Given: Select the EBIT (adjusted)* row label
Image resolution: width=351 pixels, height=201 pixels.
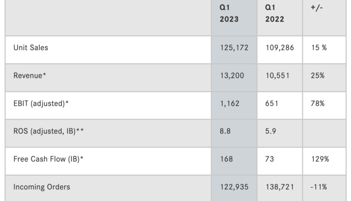Looking at the screenshot, I should tap(41, 103).
